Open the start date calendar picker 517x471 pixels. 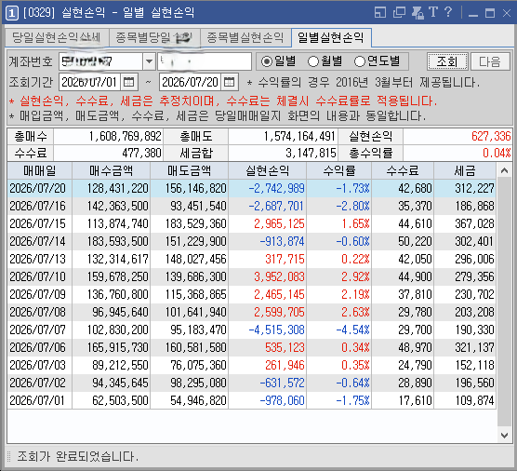click(x=128, y=82)
